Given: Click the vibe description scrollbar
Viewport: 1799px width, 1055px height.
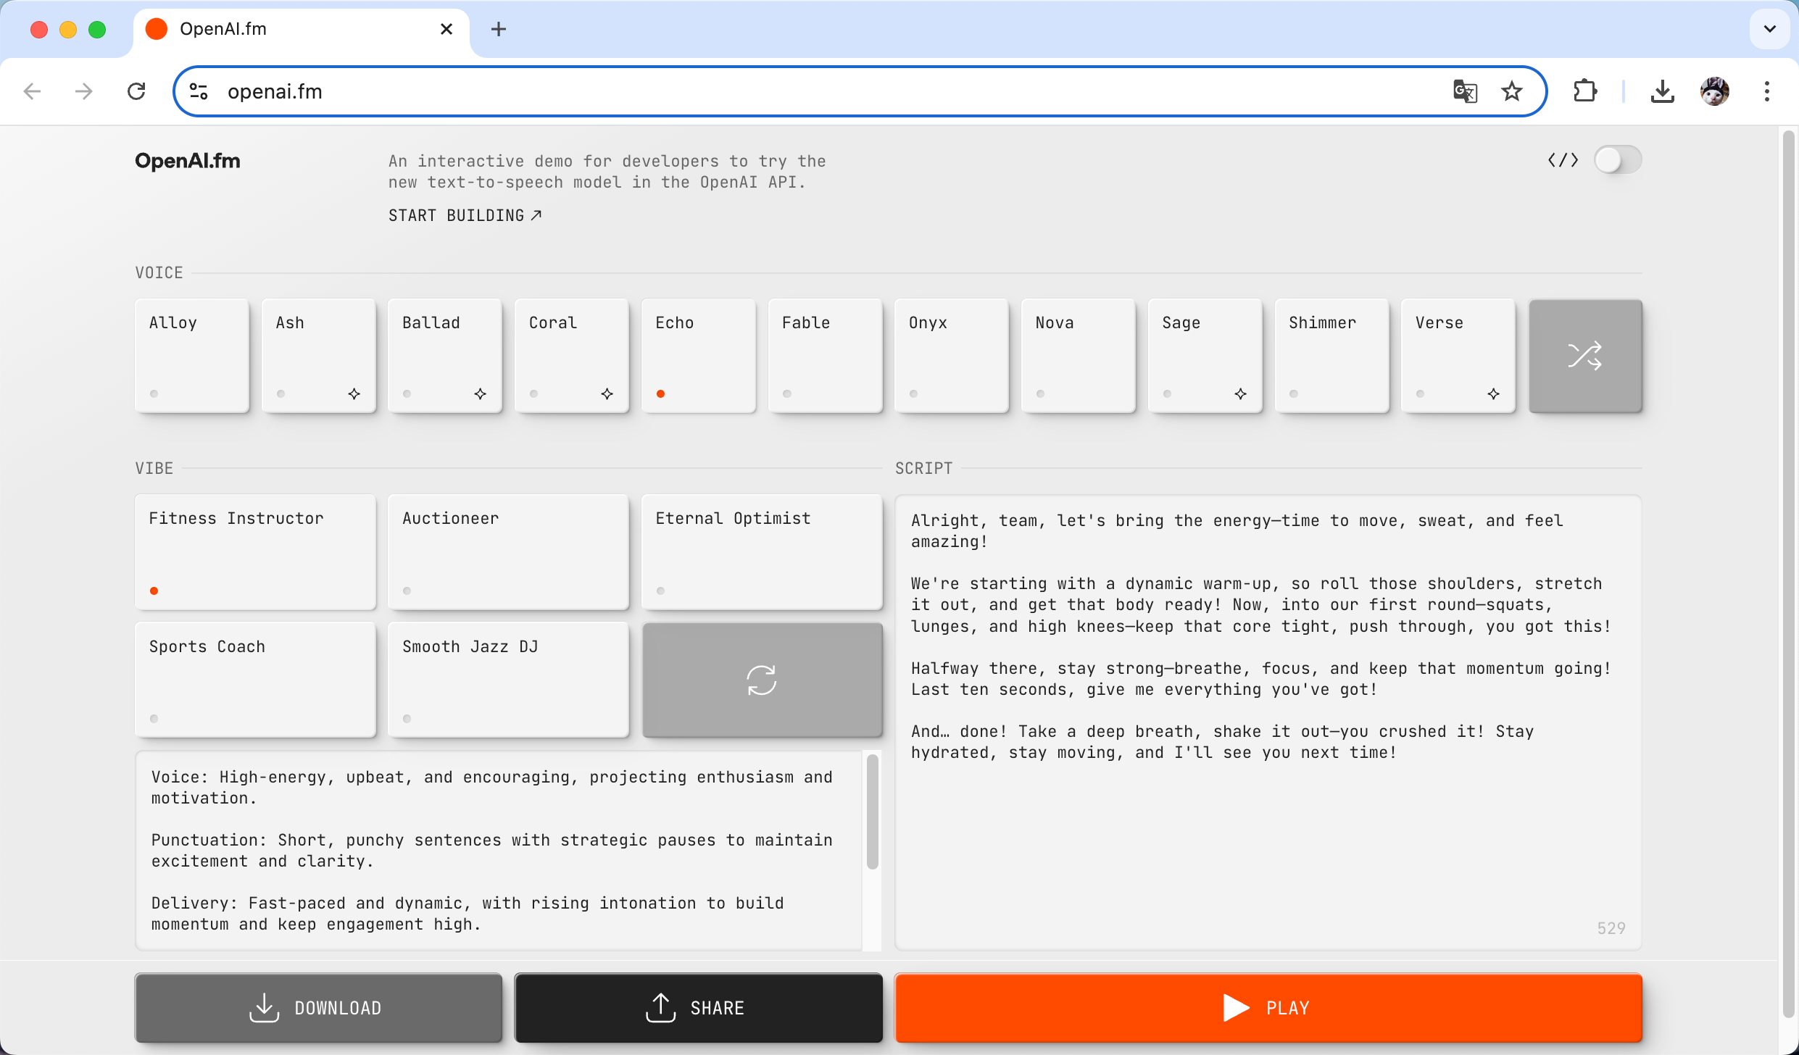Looking at the screenshot, I should coord(873,812).
